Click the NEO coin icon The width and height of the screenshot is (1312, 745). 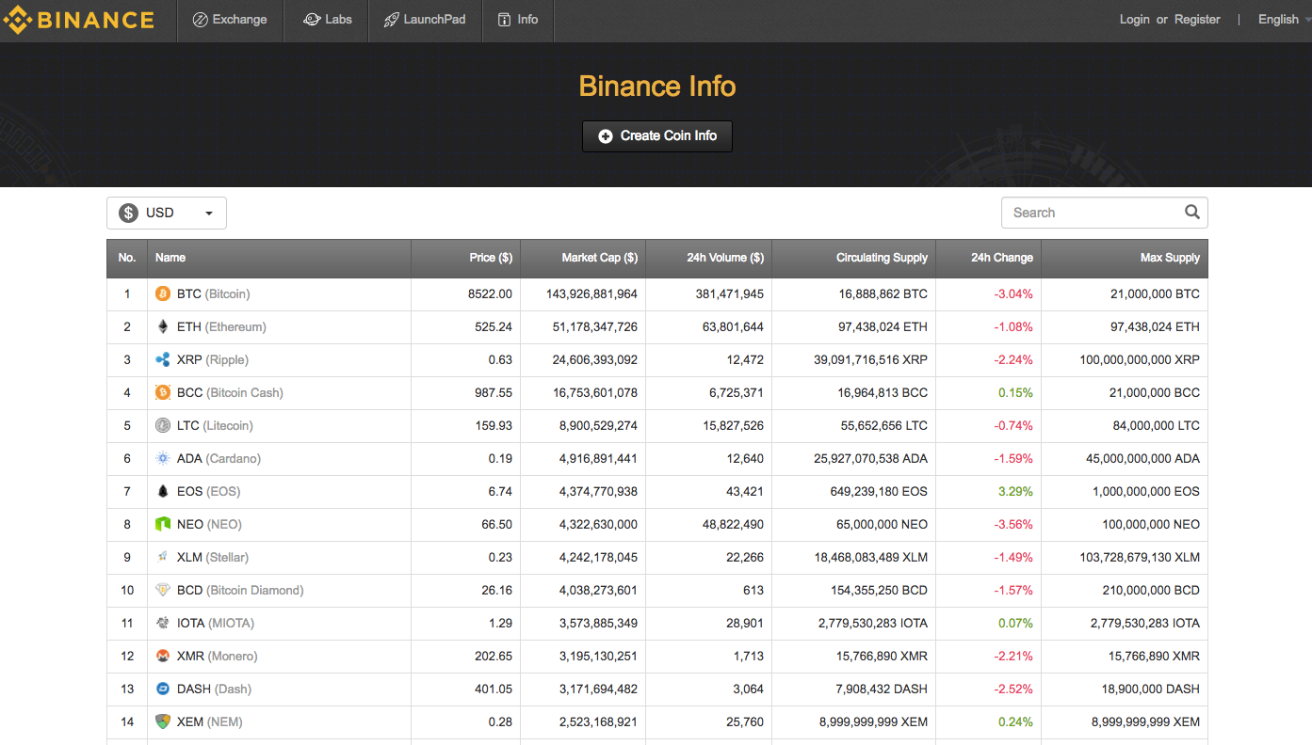(x=163, y=525)
